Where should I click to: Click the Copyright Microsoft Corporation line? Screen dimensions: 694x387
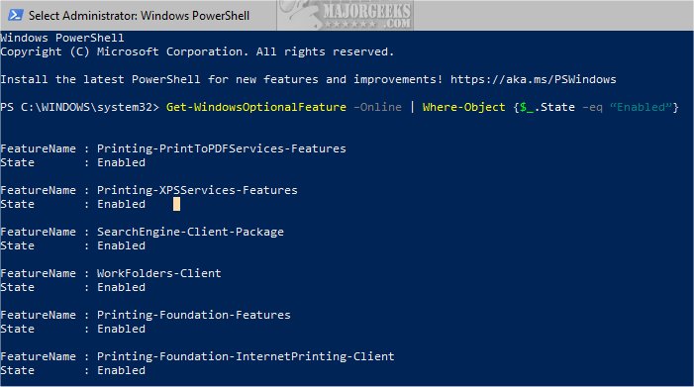tap(197, 51)
